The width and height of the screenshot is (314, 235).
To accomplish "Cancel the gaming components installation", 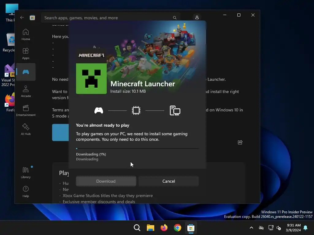I will click(169, 181).
